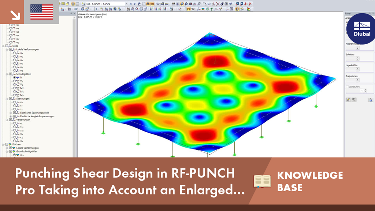Click the grid layout toolbar icon second row

tap(231, 9)
